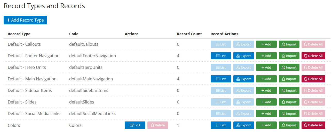Add a record to Default - Footer Navigation
This screenshot has width=332, height=132.
[266, 56]
